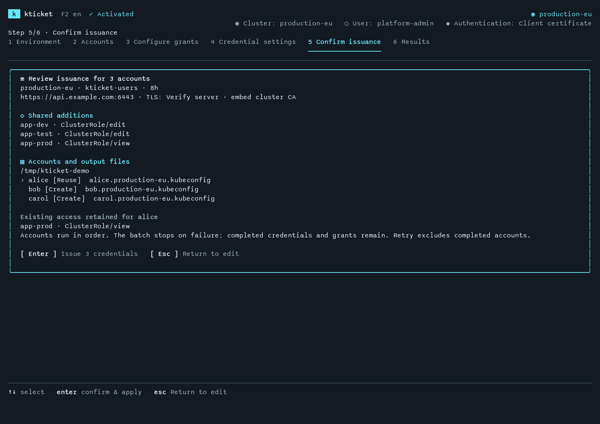The height and width of the screenshot is (424, 600).
Task: Click carol.production-eu.kubeconfig file name
Action: [154, 198]
